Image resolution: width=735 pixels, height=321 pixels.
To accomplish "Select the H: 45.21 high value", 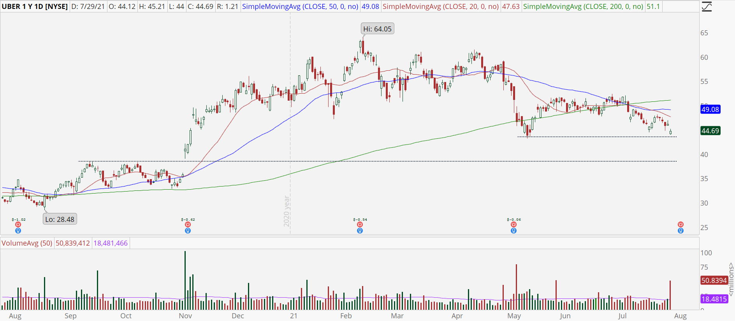I will click(152, 7).
